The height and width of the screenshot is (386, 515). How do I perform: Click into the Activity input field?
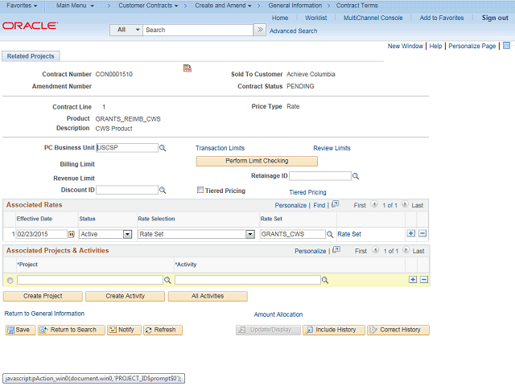pyautogui.click(x=248, y=280)
